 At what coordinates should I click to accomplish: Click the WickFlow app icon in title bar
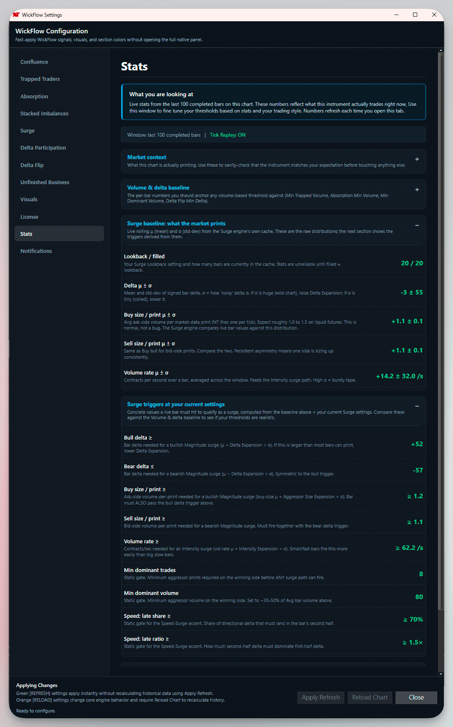point(16,15)
